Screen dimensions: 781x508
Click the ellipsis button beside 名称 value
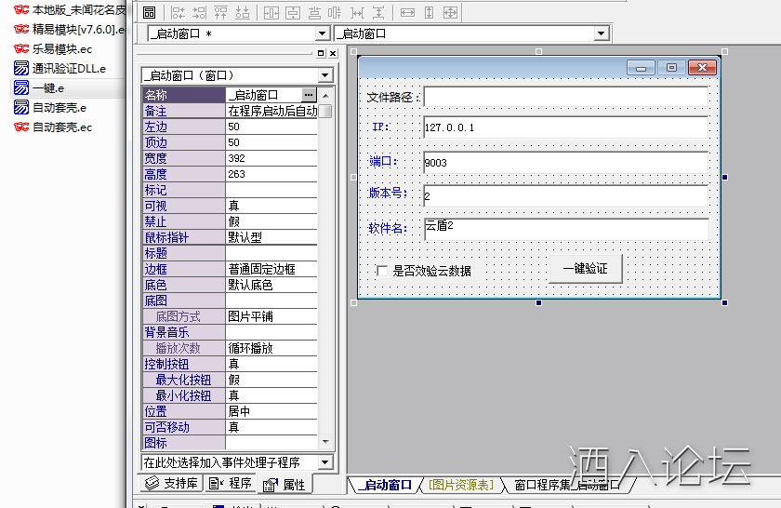(309, 95)
